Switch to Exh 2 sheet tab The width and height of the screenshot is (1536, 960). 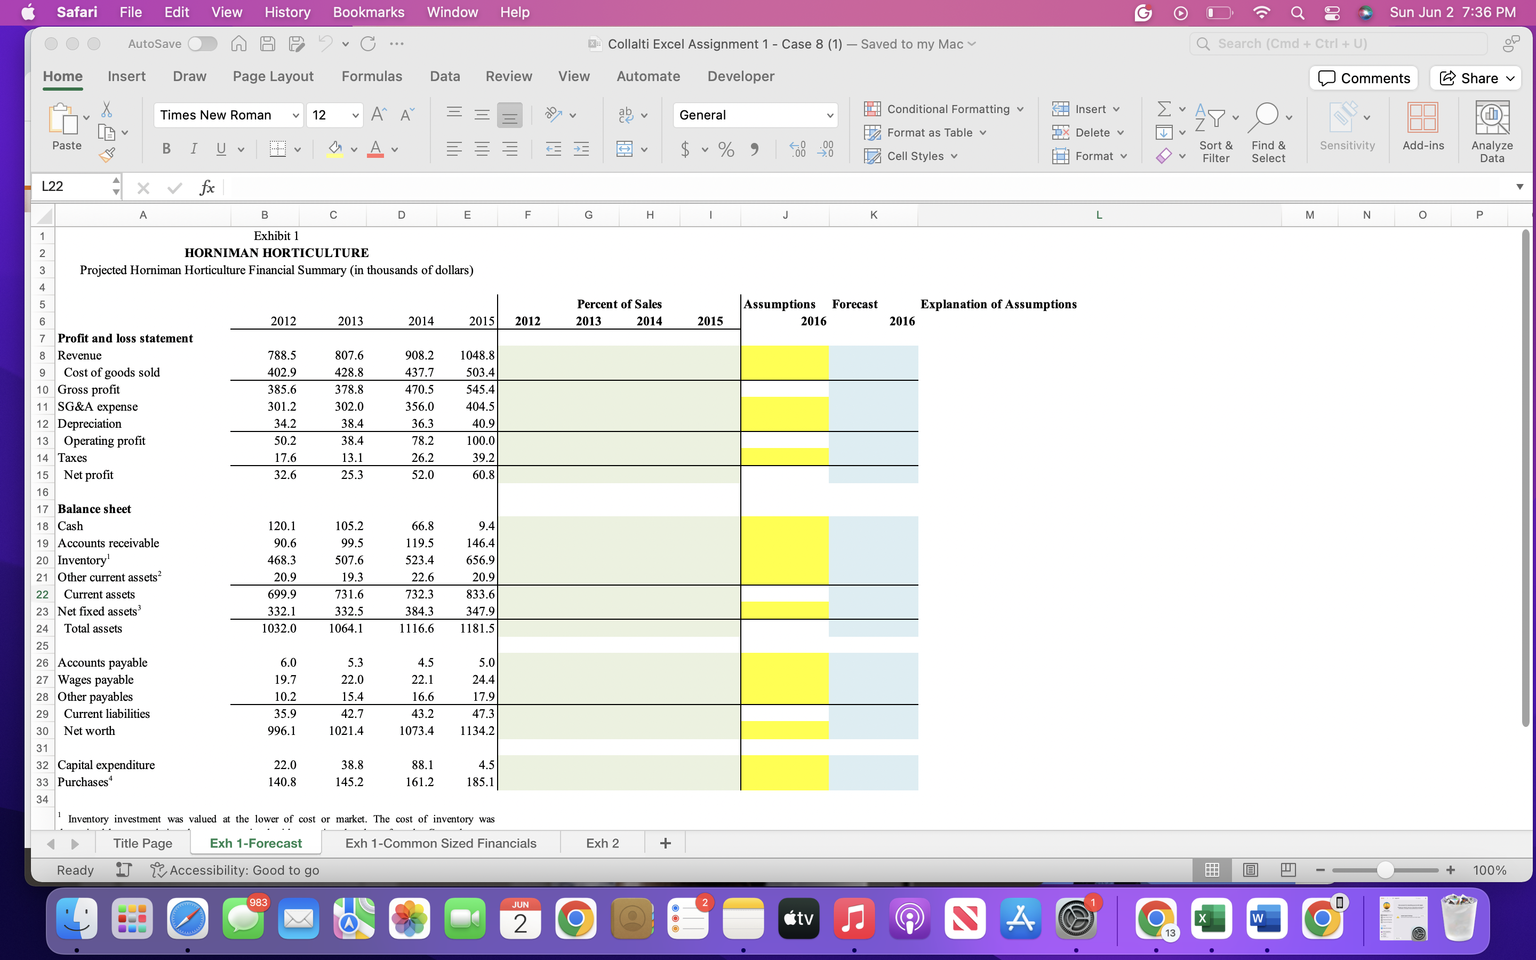(x=602, y=843)
